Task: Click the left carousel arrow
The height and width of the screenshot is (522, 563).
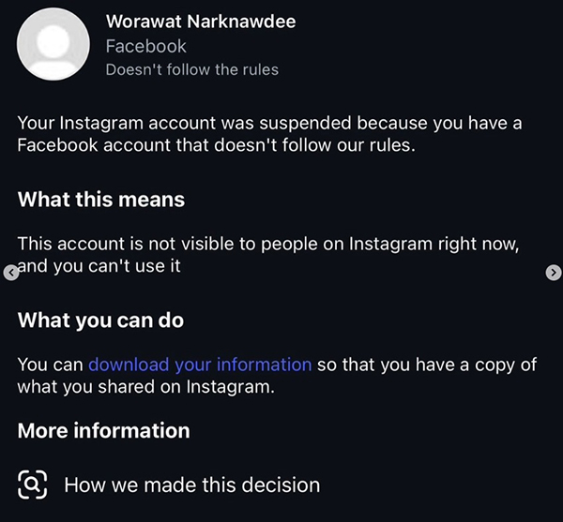Action: pyautogui.click(x=10, y=273)
